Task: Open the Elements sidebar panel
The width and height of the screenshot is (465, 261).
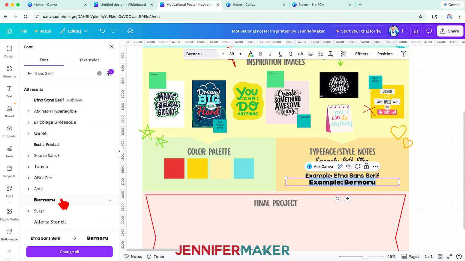Action: click(x=9, y=72)
